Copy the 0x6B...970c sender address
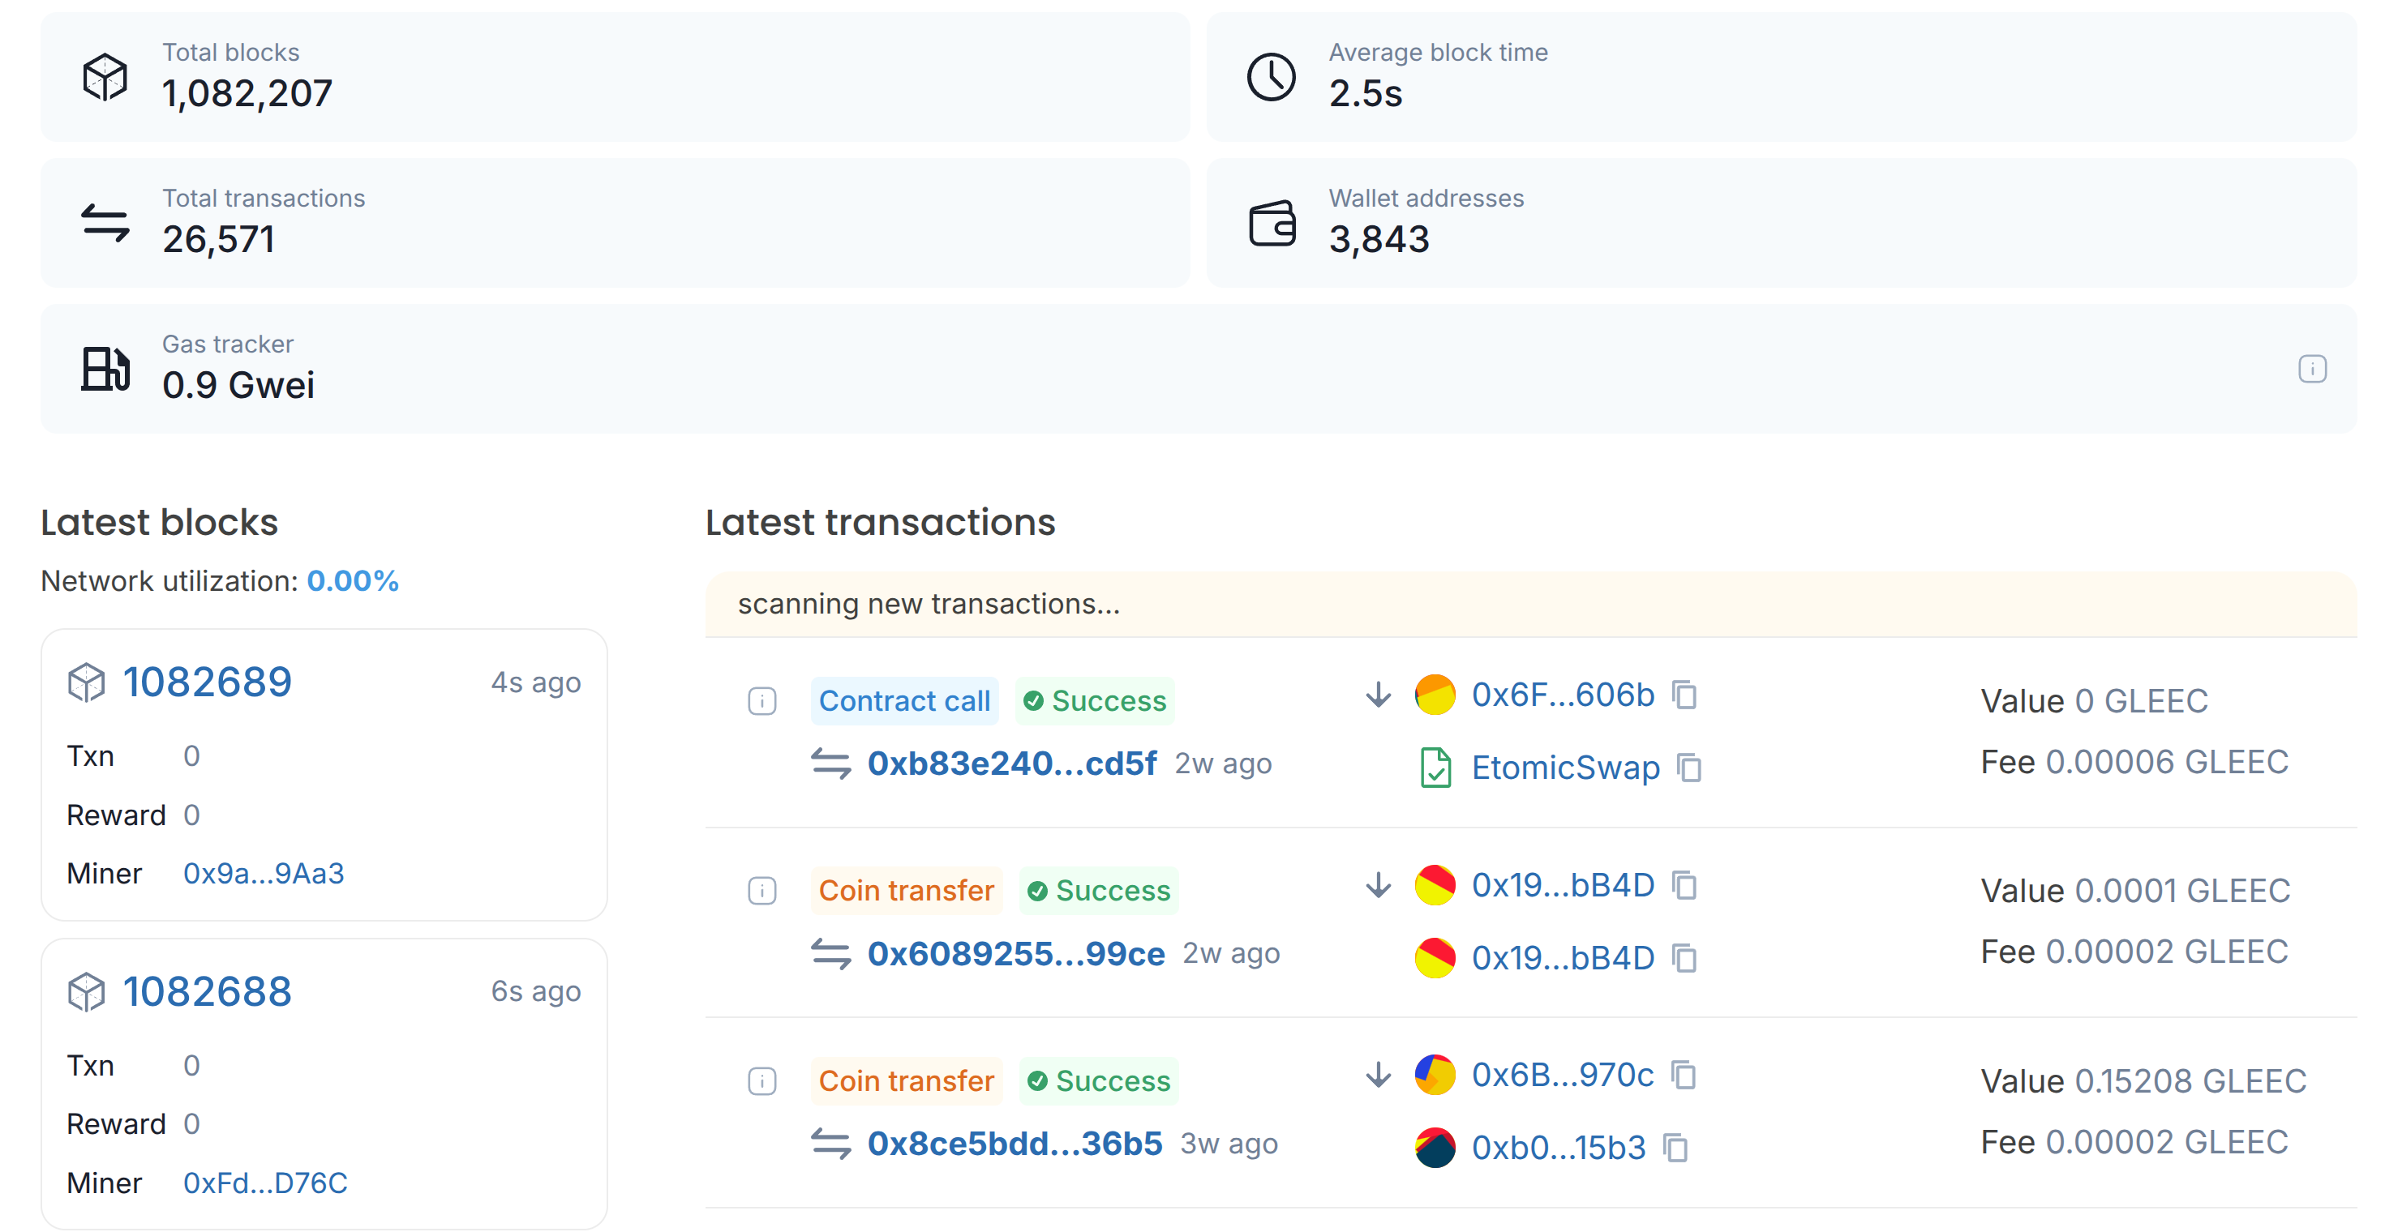Screen dimensions: 2398x1232 [1683, 1075]
